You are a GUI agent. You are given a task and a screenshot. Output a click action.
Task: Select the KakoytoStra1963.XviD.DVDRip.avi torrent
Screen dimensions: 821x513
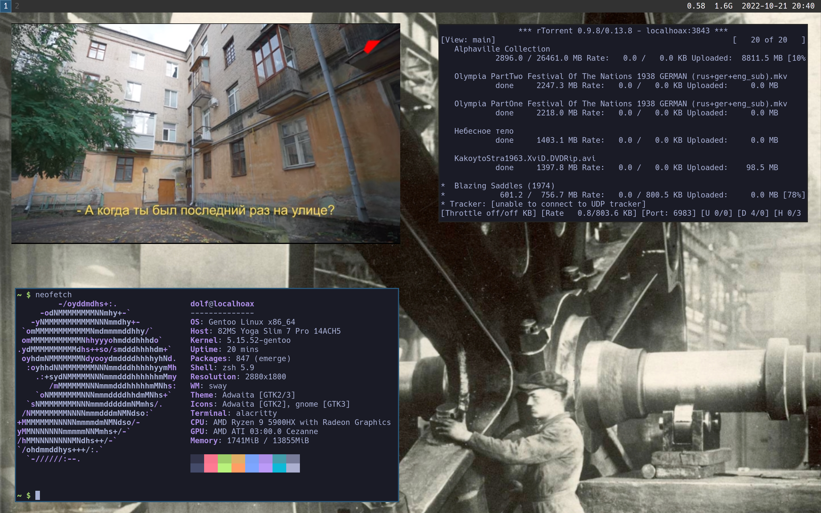525,158
